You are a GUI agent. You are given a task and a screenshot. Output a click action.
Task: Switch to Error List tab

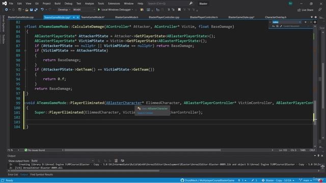point(13,174)
